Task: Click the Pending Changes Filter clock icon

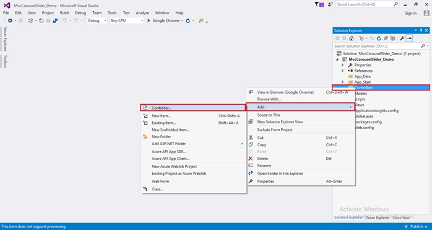Action: 361,38
